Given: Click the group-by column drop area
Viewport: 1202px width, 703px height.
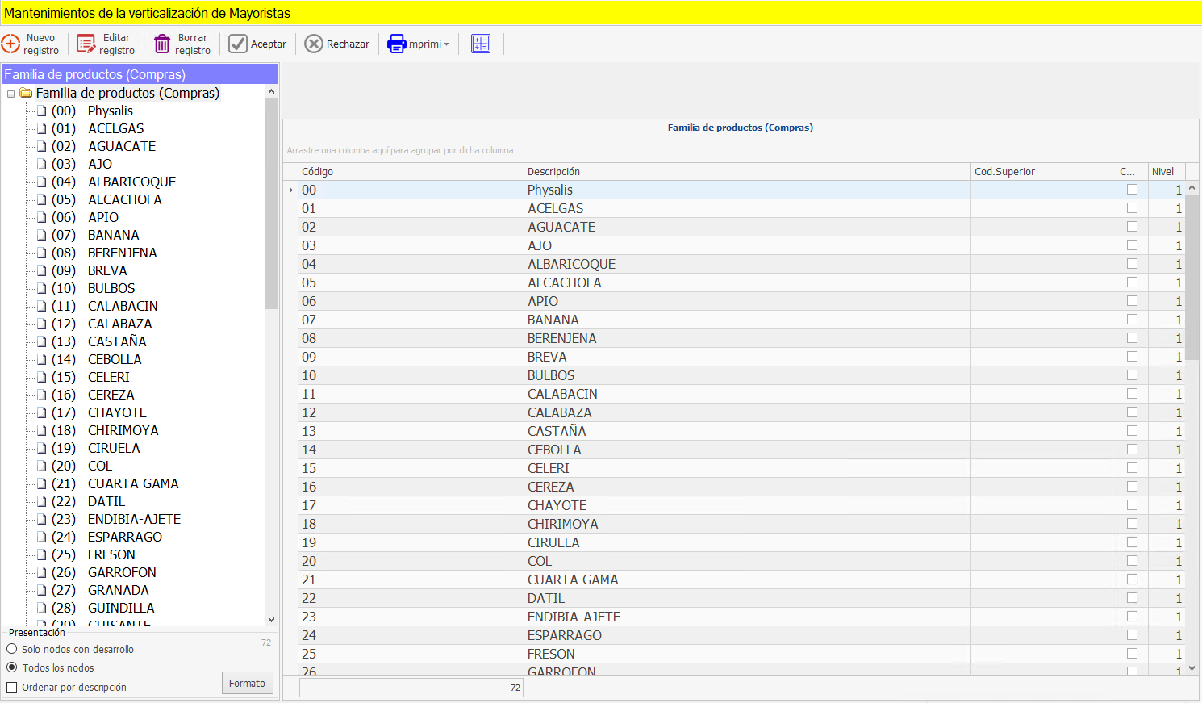Looking at the screenshot, I should pyautogui.click(x=741, y=150).
